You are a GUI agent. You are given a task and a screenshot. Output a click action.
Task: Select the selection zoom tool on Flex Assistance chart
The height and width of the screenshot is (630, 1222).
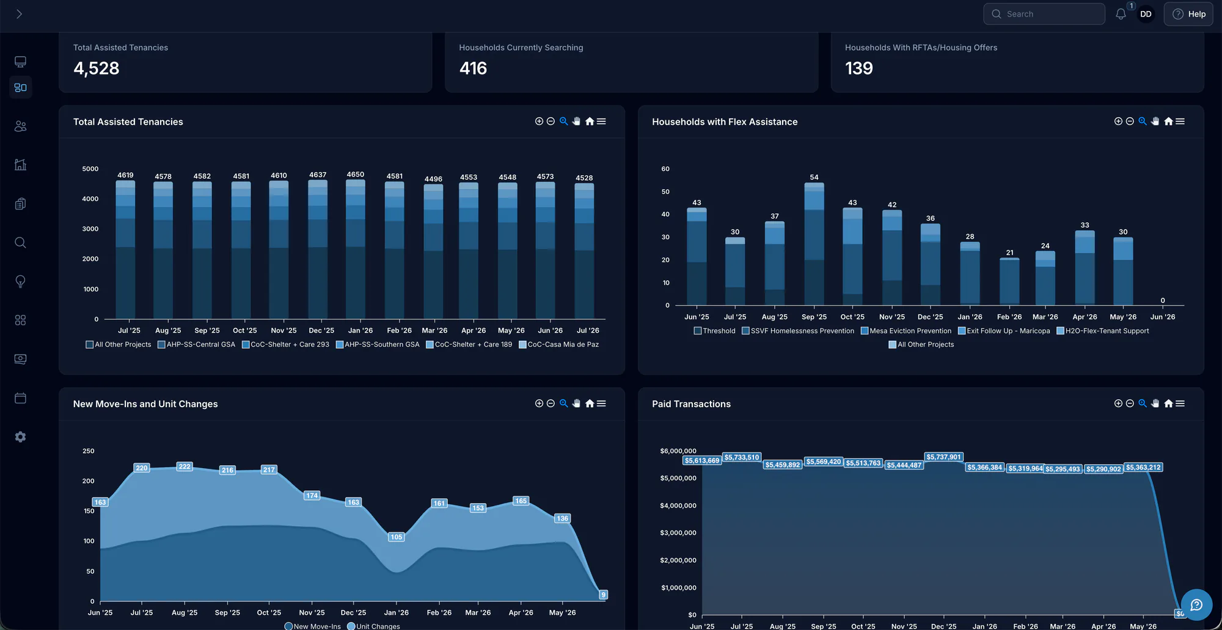click(x=1143, y=121)
